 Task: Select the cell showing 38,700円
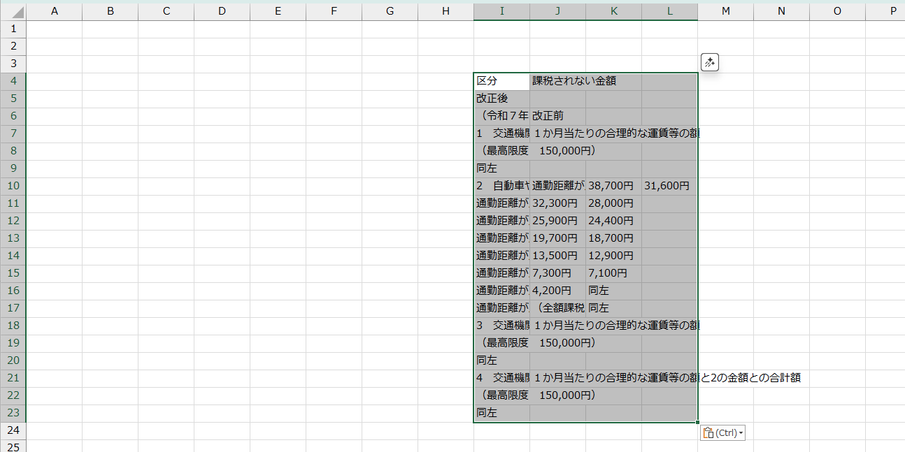(x=613, y=186)
